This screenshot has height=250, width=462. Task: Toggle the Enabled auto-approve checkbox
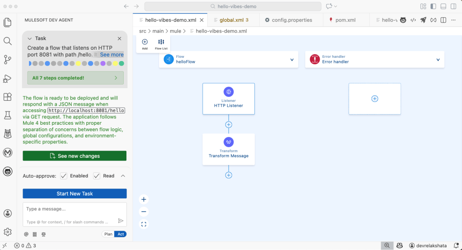tap(64, 176)
